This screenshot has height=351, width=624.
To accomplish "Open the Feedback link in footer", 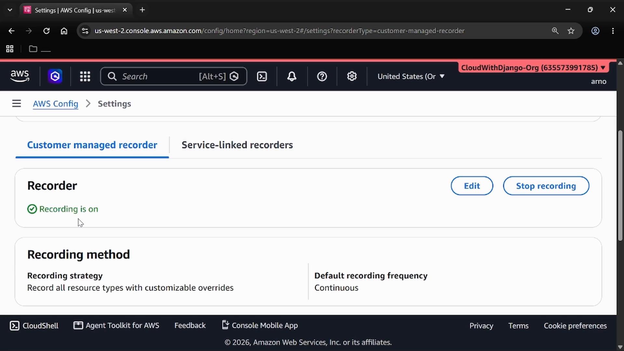I will point(190,325).
